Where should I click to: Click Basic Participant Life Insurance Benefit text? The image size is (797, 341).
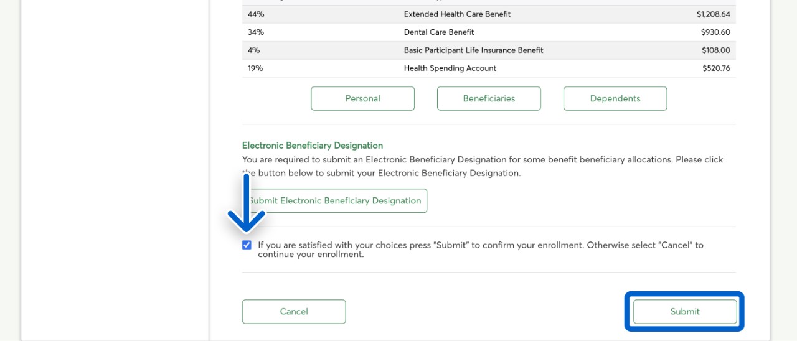[473, 50]
